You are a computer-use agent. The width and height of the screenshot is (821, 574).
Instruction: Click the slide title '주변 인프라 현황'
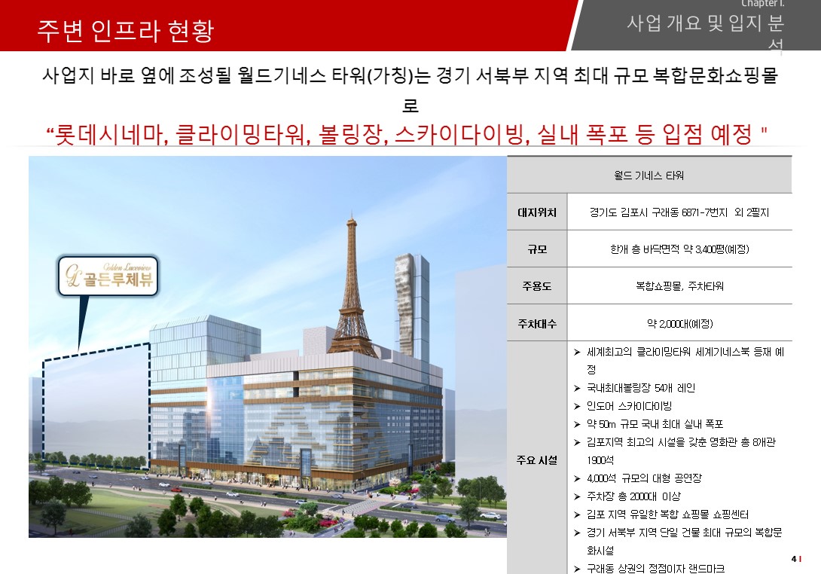pos(126,30)
